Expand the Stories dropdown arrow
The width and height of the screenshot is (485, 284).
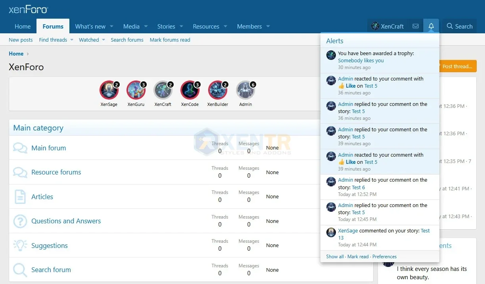(181, 27)
